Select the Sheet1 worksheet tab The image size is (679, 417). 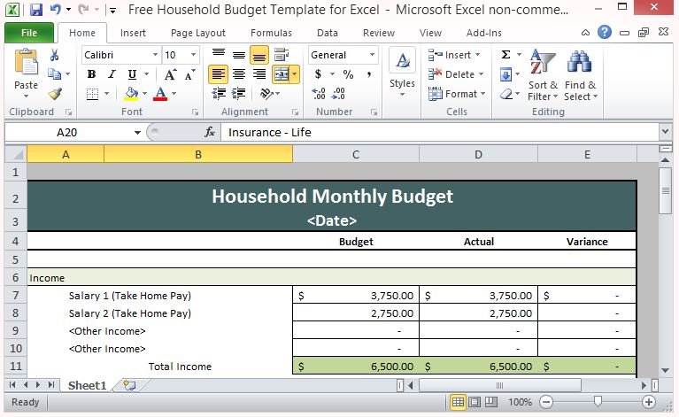click(87, 385)
